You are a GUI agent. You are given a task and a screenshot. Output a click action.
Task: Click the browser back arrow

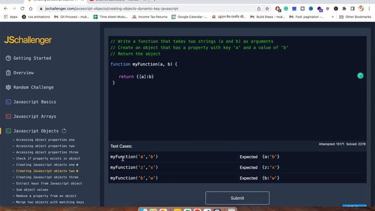[6, 9]
